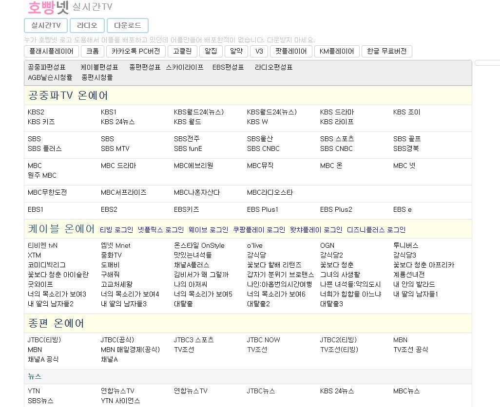Click the V3 button
500x407 pixels.
click(259, 51)
